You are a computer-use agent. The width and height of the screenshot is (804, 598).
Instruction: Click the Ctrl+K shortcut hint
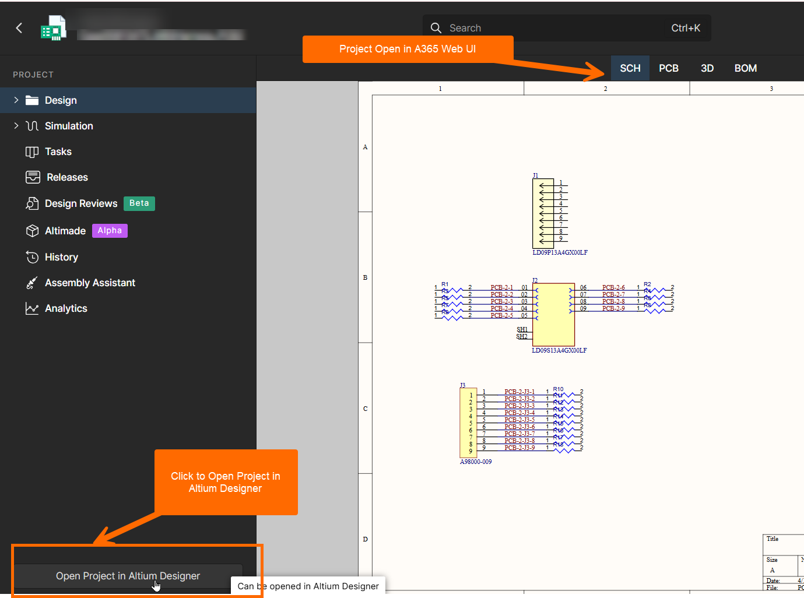686,28
